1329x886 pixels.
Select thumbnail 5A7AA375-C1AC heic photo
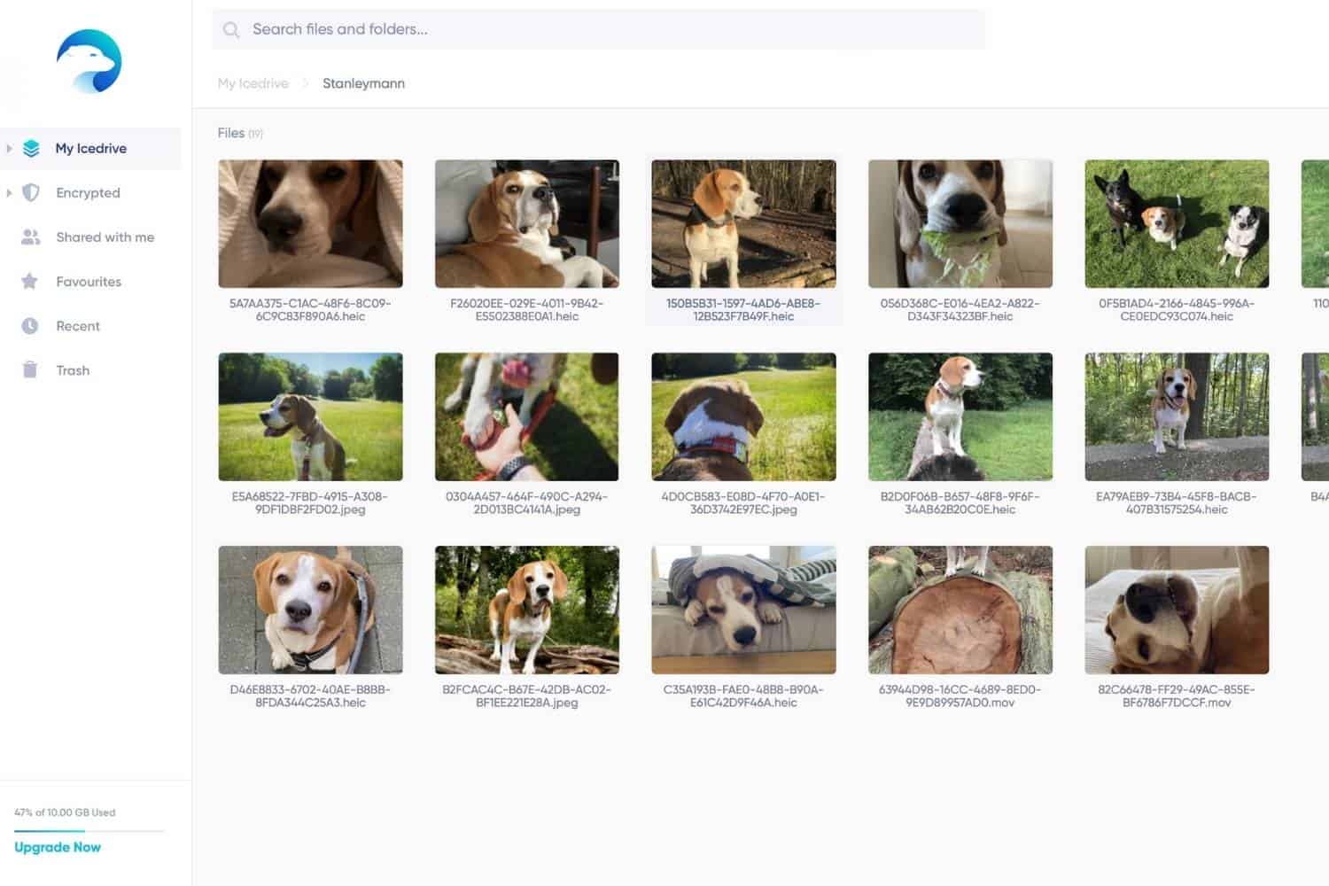click(310, 223)
